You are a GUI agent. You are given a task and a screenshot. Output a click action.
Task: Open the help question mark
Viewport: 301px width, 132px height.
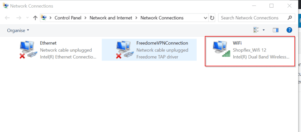tap(289, 30)
